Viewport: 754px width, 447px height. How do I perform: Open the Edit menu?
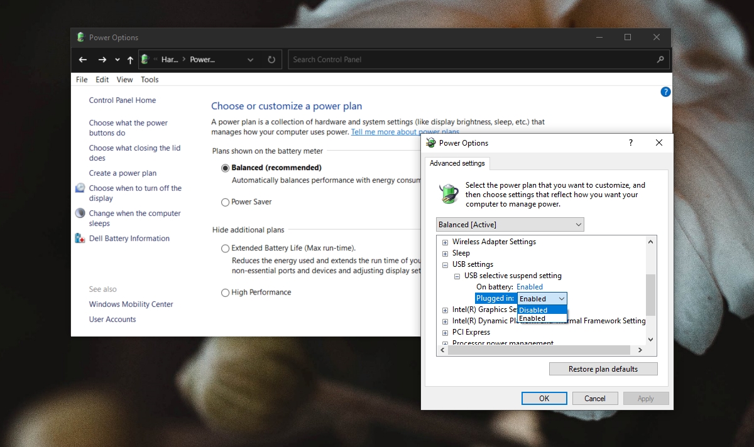(102, 80)
